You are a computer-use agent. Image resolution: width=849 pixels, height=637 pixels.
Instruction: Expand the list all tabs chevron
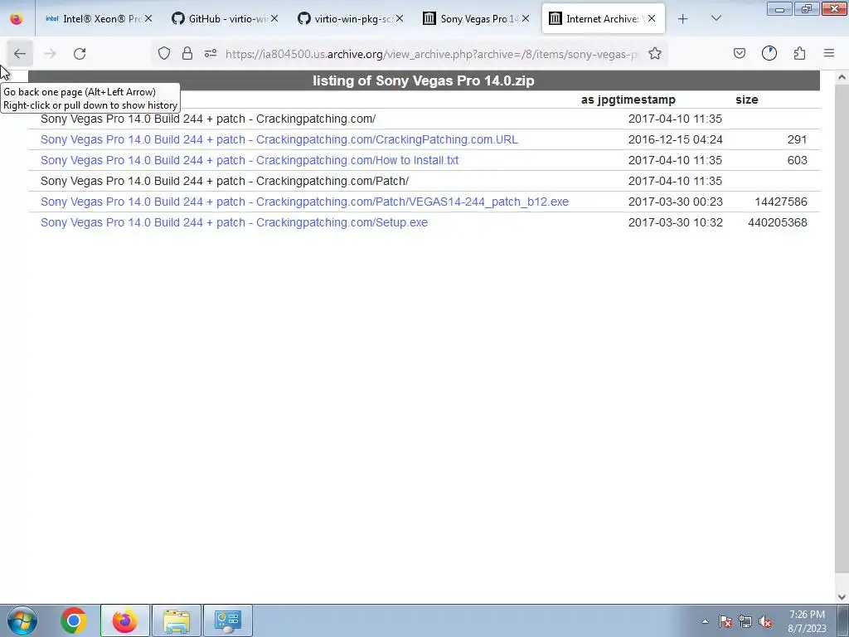point(716,18)
